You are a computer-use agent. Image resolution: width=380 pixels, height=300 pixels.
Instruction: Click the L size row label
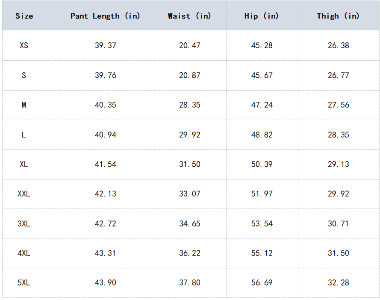(x=24, y=135)
